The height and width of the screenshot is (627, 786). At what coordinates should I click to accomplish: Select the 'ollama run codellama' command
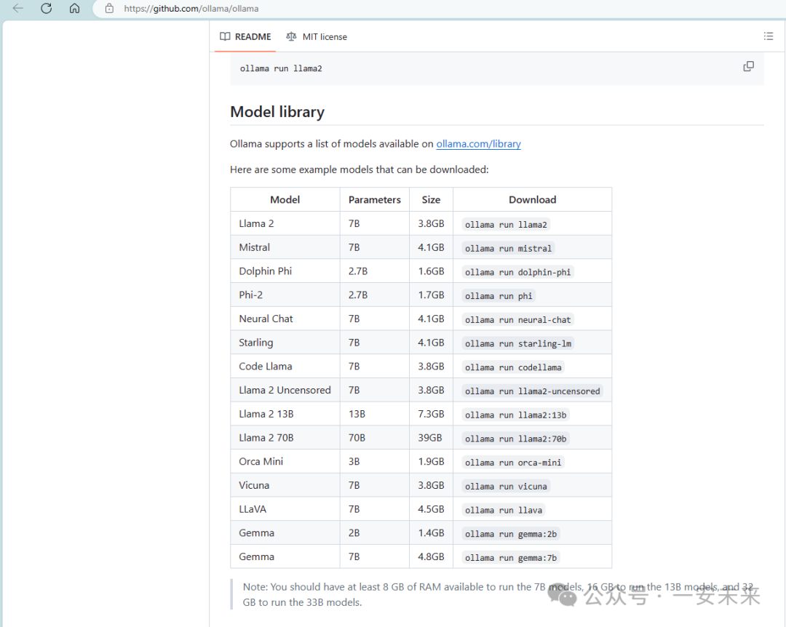pos(513,367)
